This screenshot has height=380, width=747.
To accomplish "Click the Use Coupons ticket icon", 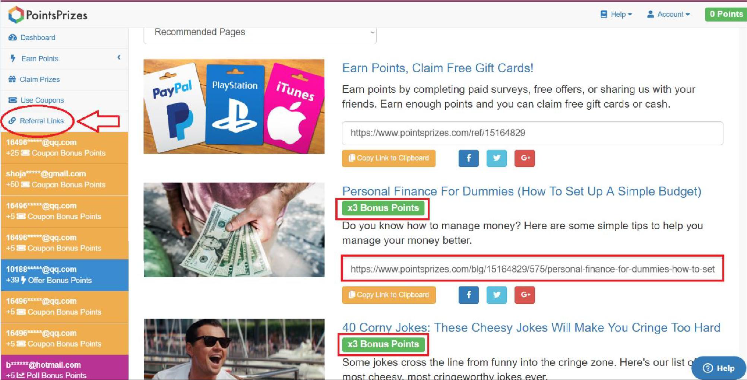I will coord(12,100).
